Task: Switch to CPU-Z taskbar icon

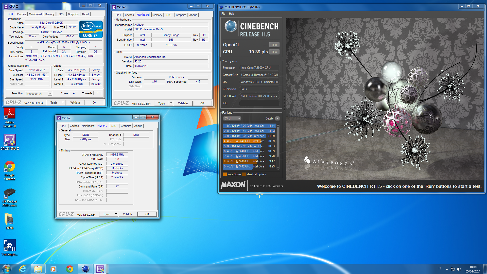Action: click(100, 269)
